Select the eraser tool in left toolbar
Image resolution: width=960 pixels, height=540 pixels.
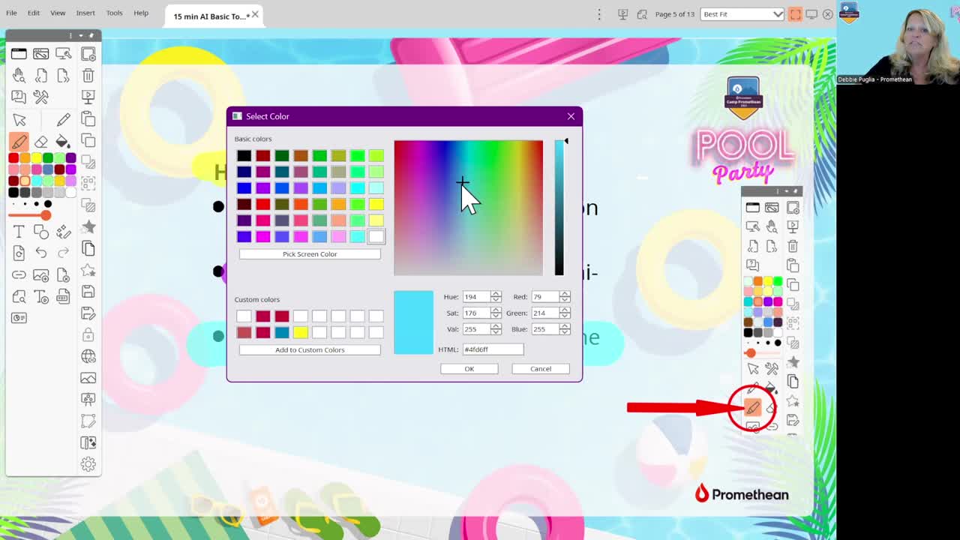point(41,141)
